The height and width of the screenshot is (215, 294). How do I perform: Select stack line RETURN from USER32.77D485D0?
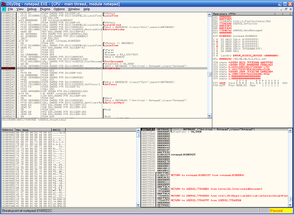coord(206,200)
